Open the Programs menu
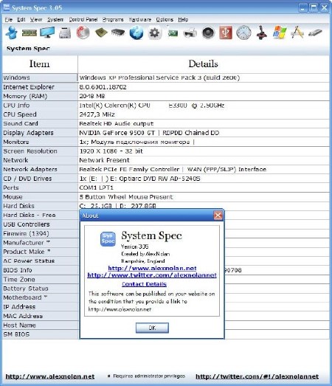332x386 pixels. (x=113, y=19)
